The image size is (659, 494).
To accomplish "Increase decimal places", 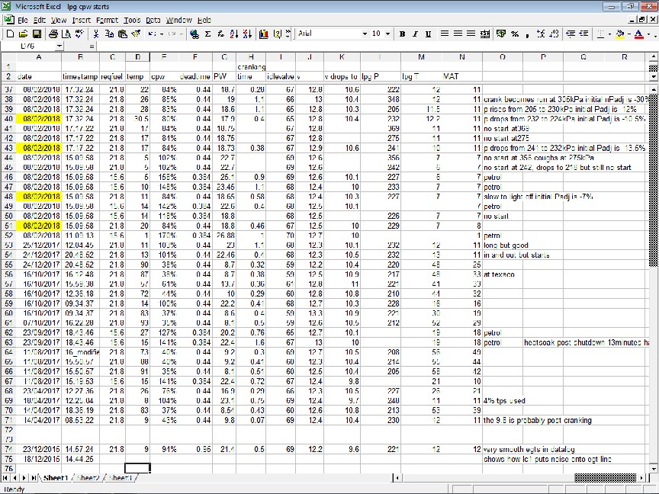I will (541, 34).
